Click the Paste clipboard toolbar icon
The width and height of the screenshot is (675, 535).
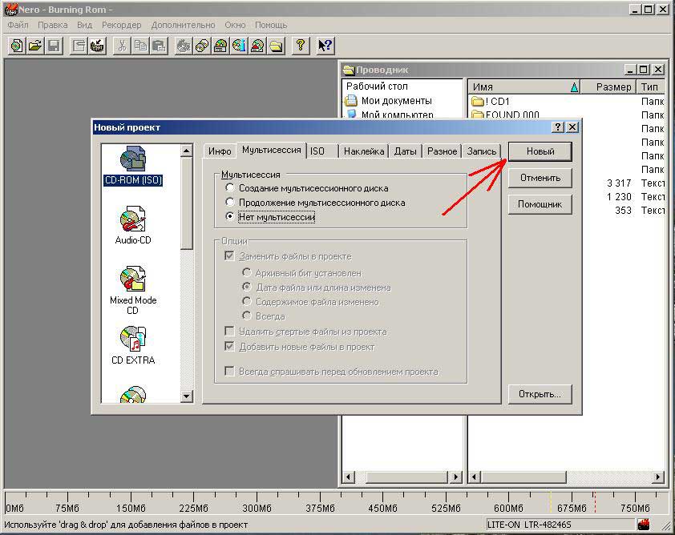[160, 45]
